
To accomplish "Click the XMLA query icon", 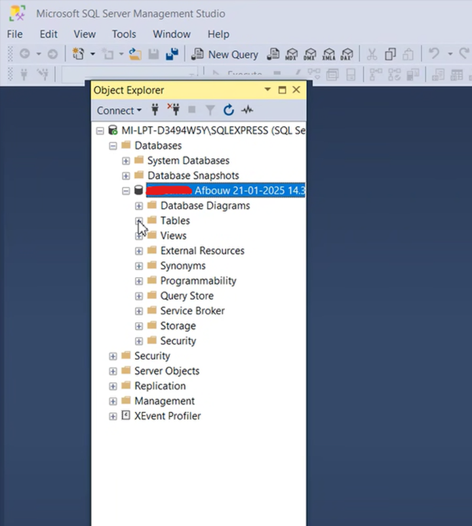I will [x=328, y=54].
